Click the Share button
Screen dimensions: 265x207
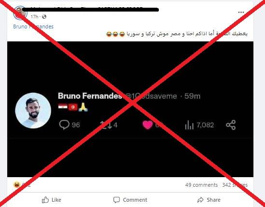click(x=209, y=200)
